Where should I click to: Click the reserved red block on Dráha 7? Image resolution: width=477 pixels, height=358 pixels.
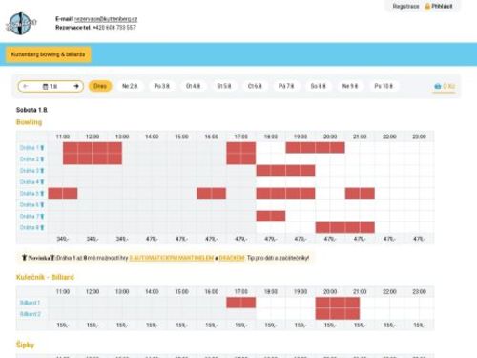271,216
